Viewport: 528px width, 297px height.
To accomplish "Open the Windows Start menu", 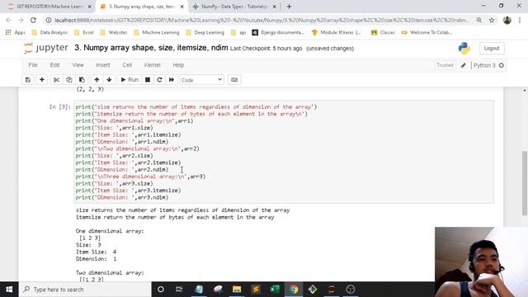I will 9,290.
